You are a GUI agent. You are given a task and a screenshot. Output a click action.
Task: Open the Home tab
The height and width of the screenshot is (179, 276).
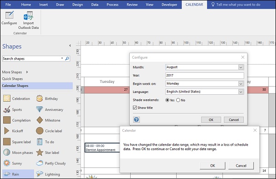(26, 5)
